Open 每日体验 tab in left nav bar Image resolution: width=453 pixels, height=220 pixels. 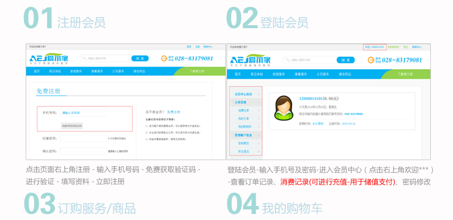coord(54,71)
